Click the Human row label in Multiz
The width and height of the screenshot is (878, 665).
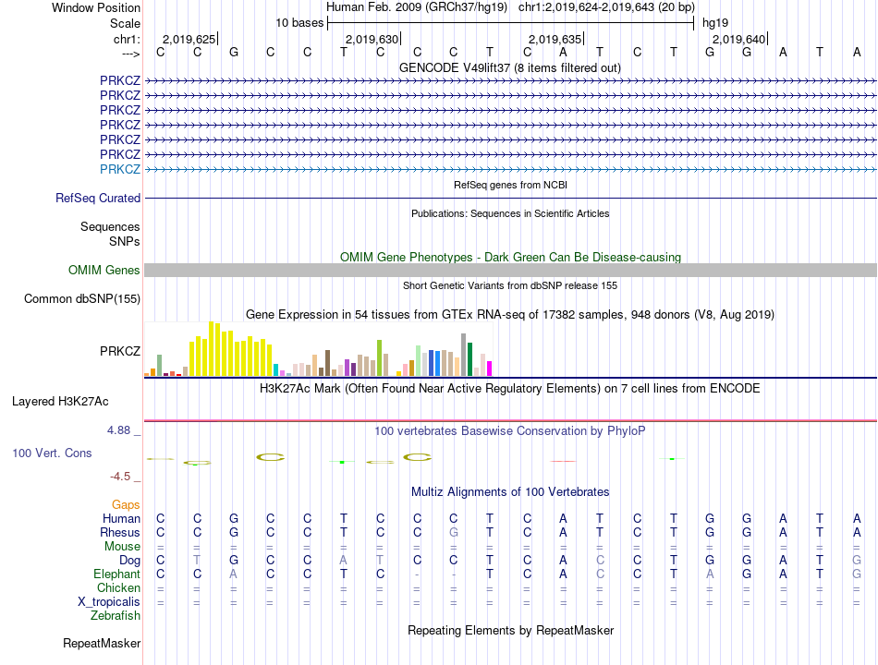tap(121, 519)
